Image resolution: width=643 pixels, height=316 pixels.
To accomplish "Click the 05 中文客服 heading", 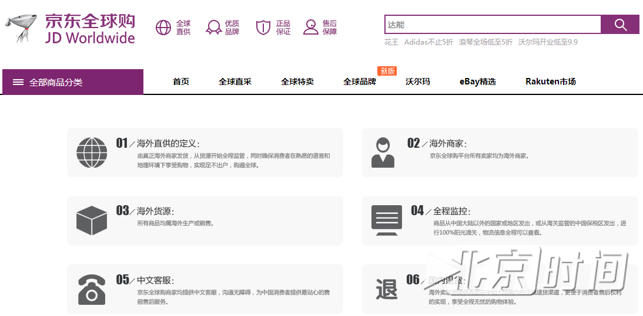I will click(145, 280).
